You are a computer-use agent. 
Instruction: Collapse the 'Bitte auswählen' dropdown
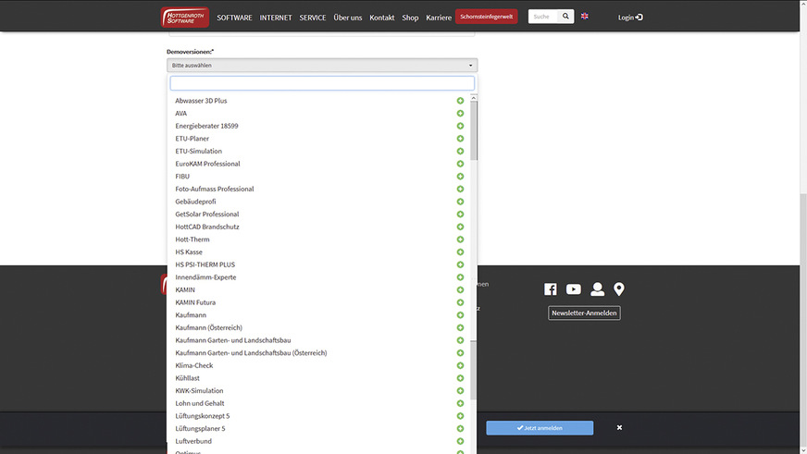point(322,66)
